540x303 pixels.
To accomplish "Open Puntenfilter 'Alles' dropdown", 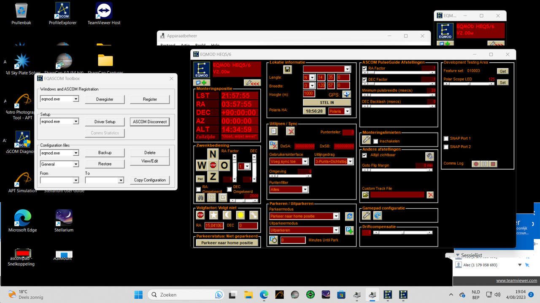I will tap(305, 190).
